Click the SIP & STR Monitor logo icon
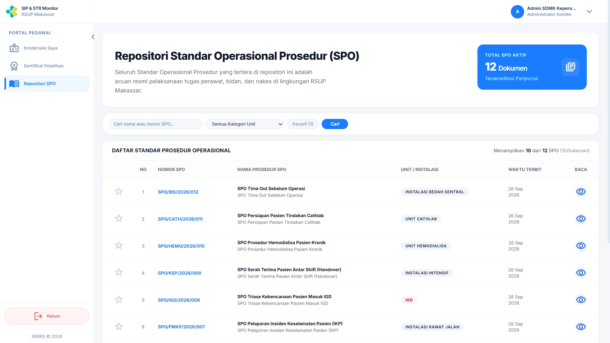610x343 pixels. (x=12, y=11)
